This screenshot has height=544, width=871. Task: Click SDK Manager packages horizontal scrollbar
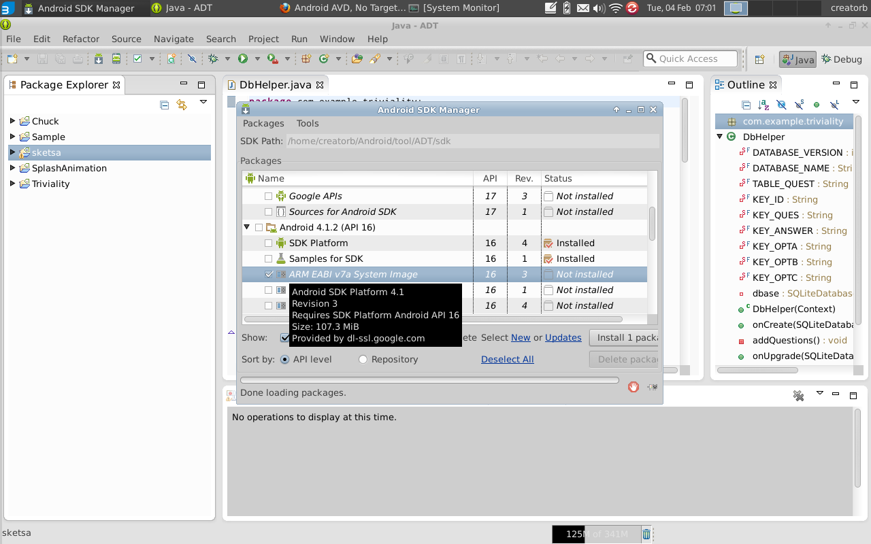click(433, 319)
